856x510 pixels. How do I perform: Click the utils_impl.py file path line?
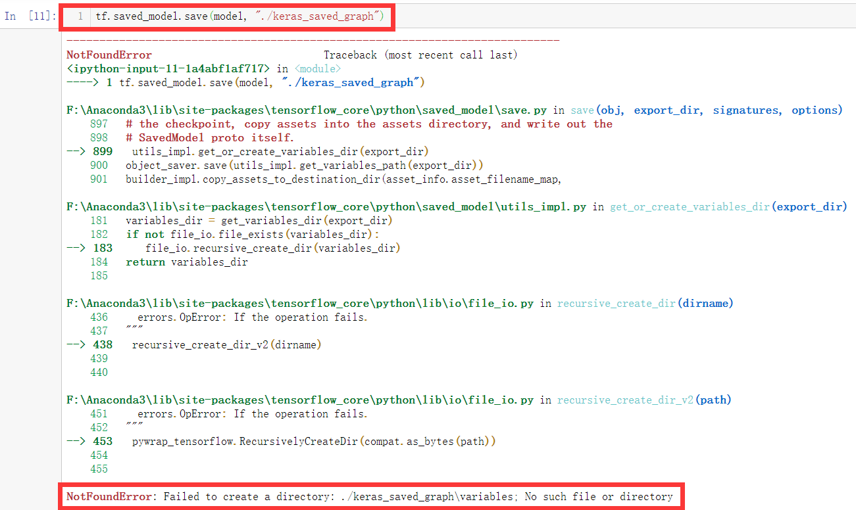(457, 207)
